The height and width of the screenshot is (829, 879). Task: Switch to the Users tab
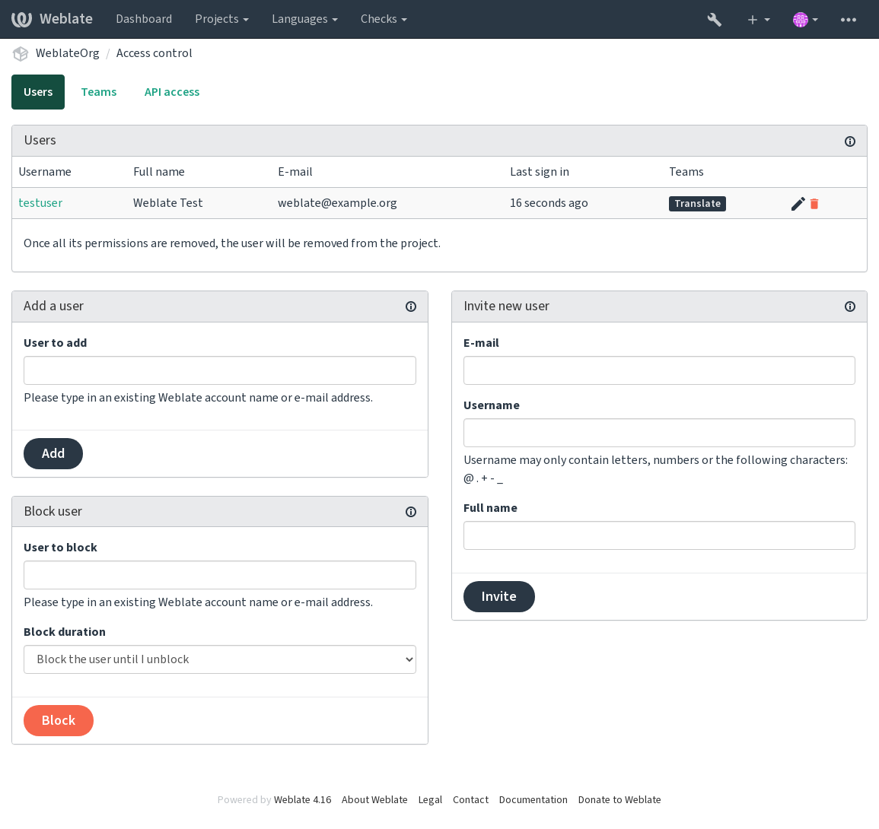pos(38,92)
